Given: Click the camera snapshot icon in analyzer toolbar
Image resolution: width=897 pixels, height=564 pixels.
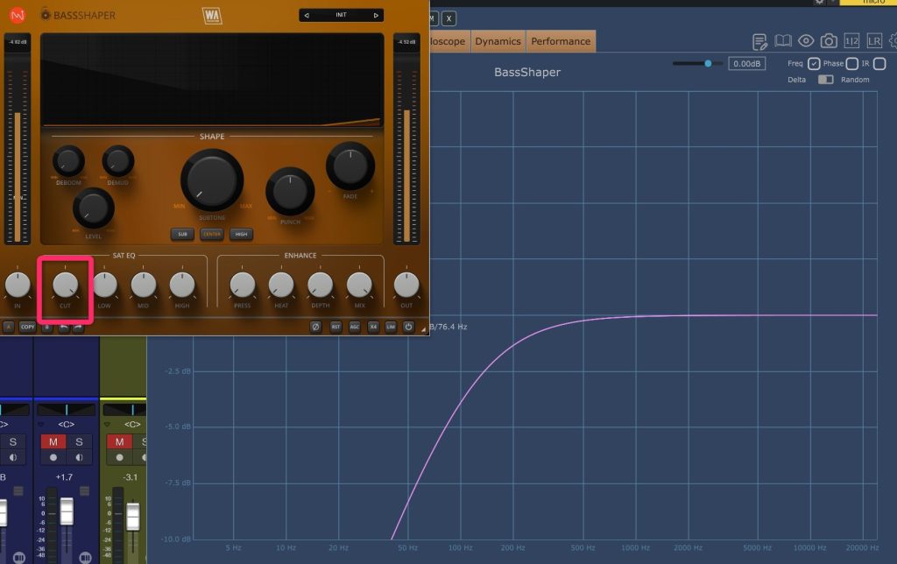Looking at the screenshot, I should point(828,41).
